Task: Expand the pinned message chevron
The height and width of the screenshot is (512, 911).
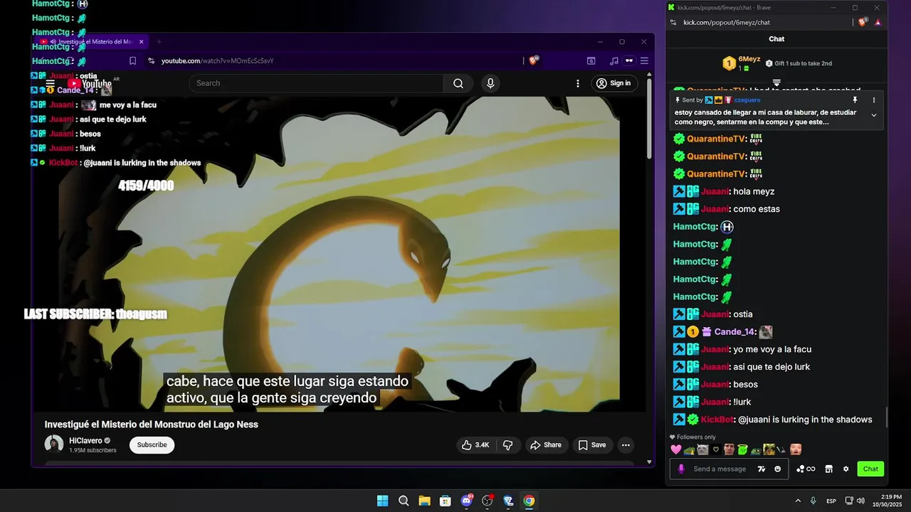Action: [x=874, y=115]
